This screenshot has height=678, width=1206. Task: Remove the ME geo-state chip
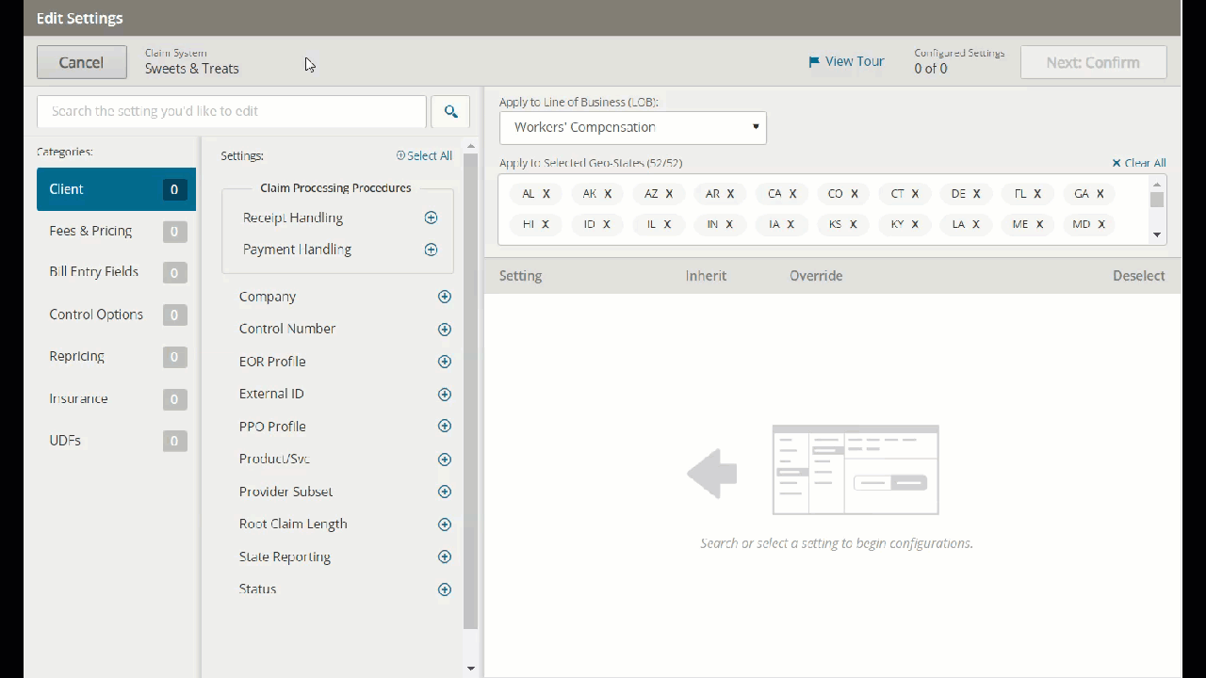click(x=1039, y=224)
